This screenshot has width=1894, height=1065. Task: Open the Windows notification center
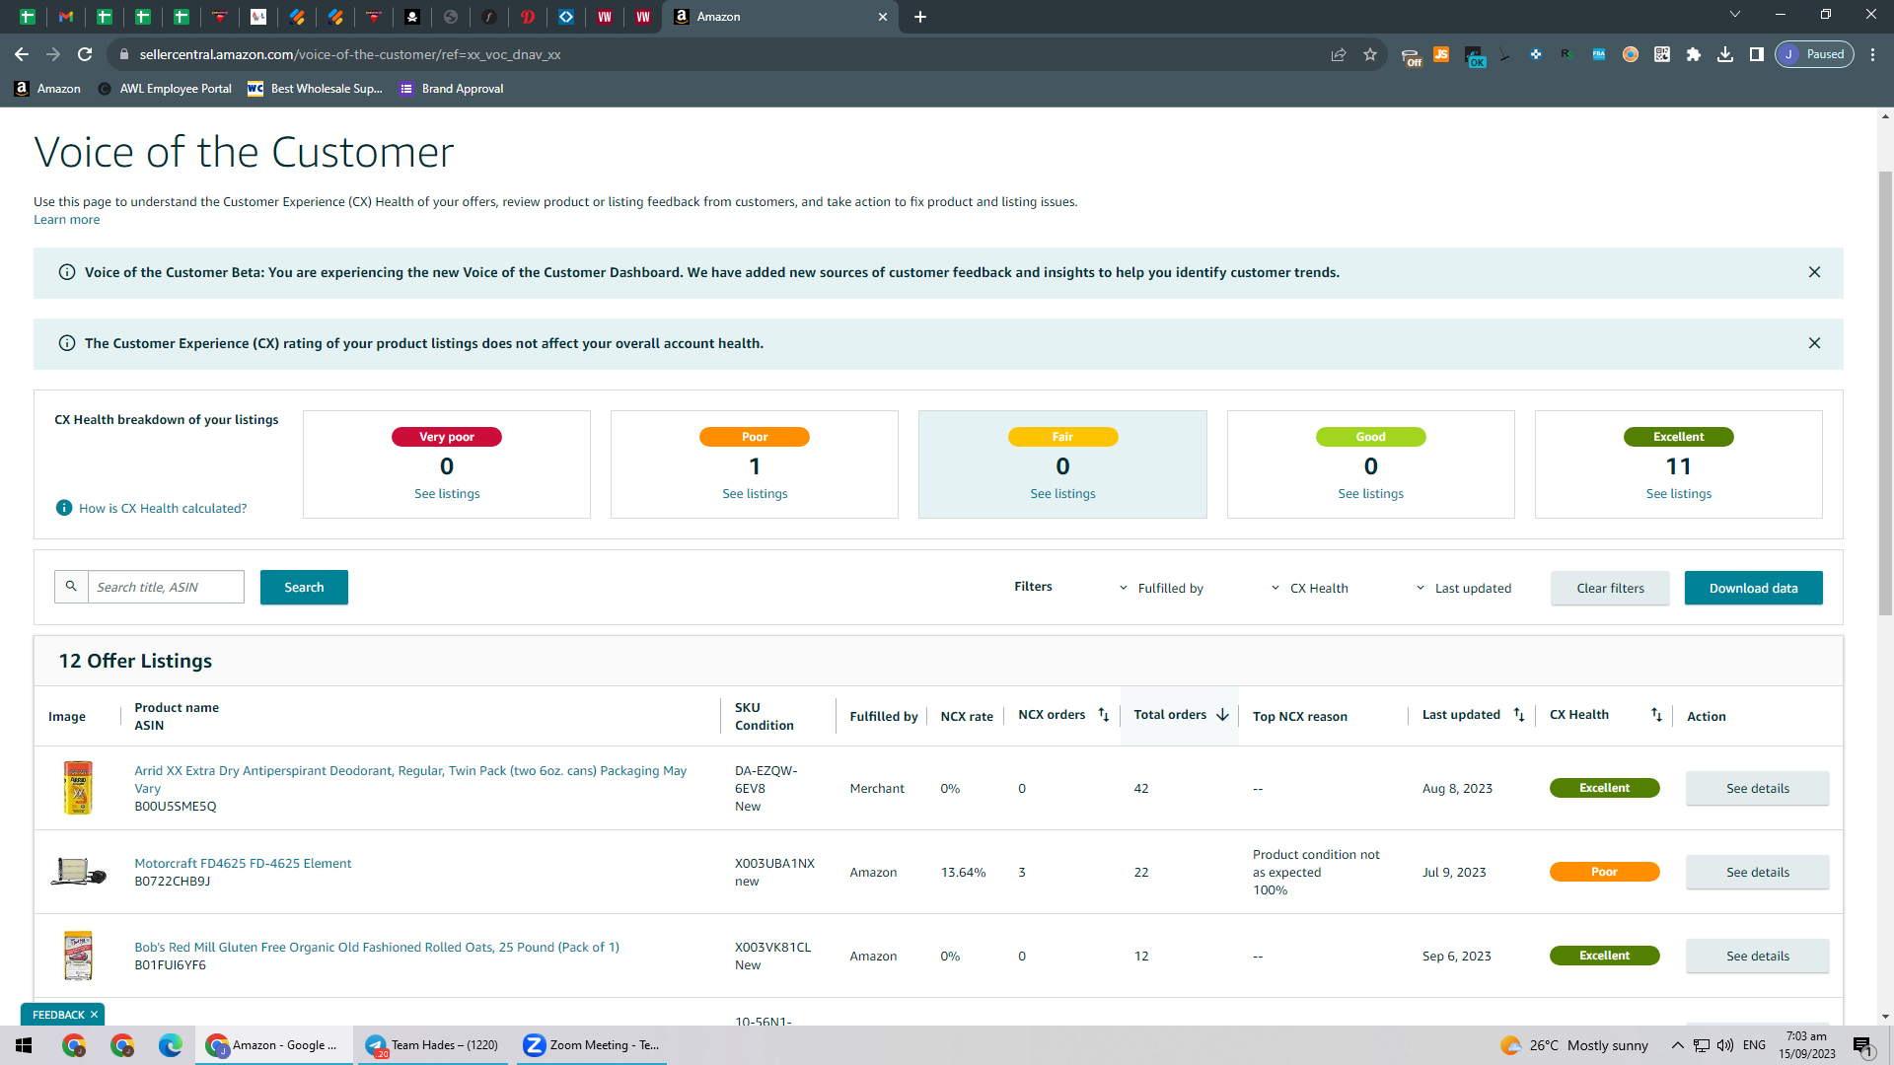click(1863, 1046)
